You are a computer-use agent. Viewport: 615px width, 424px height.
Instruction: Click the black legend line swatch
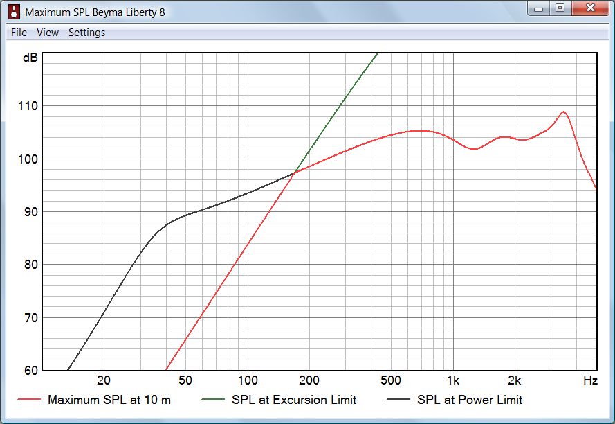[398, 400]
